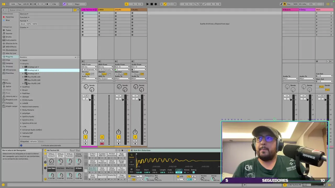Toggle the Follow arrow in transport
The height and width of the screenshot is (188, 335).
point(126,4)
